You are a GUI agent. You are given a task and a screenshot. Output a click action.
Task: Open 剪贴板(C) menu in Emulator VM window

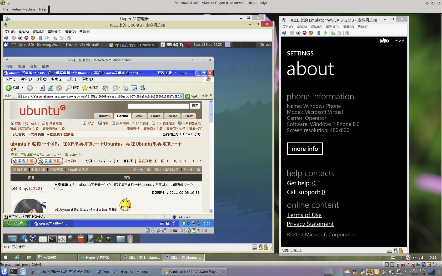[x=333, y=27]
